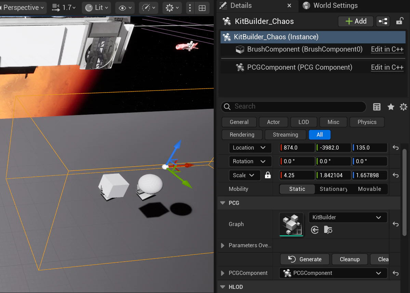
Task: Open the Perspective view mode dropdown
Action: (23, 8)
